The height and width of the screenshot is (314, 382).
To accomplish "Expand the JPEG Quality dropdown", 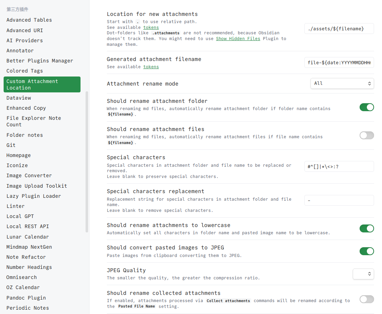I will [x=363, y=274].
